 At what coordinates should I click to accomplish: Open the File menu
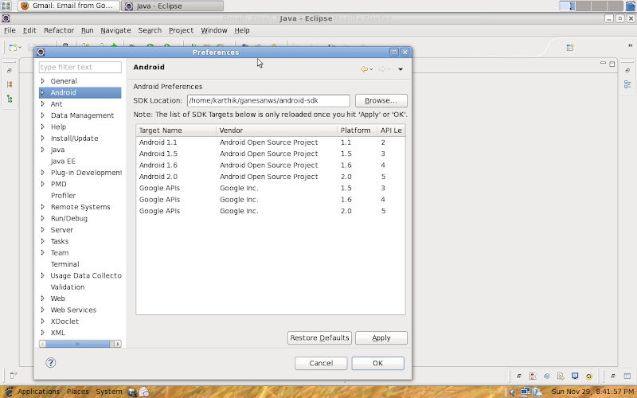pyautogui.click(x=10, y=30)
